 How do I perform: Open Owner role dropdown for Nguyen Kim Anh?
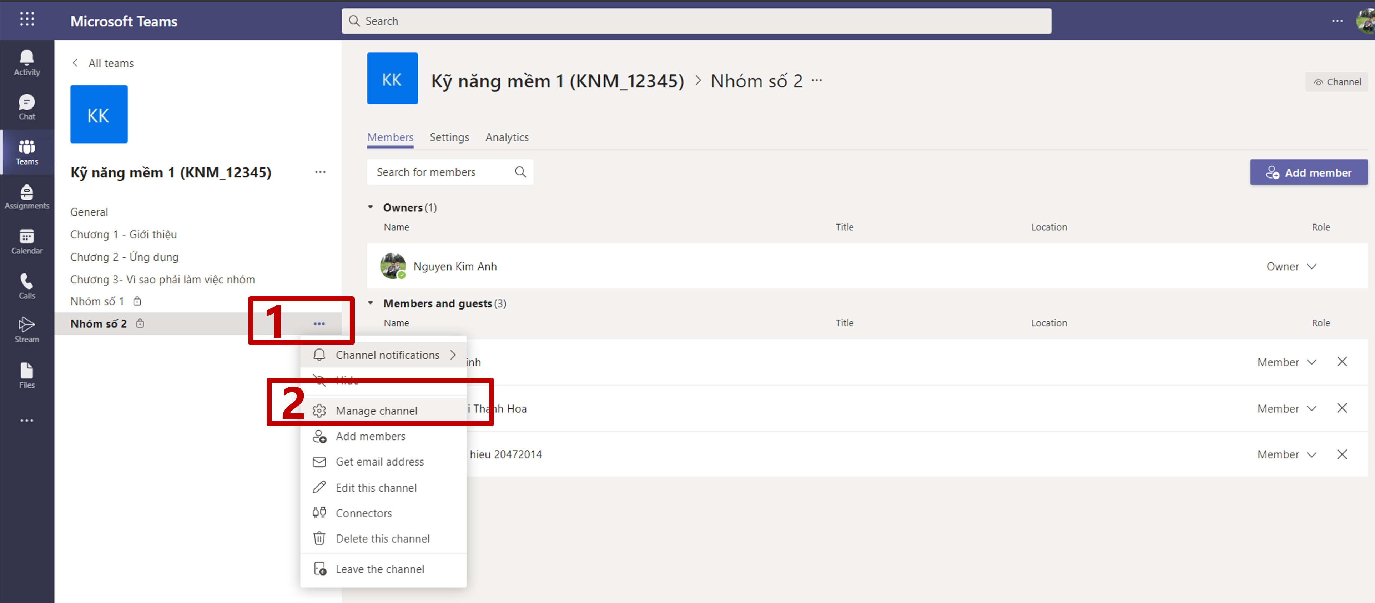(x=1291, y=266)
